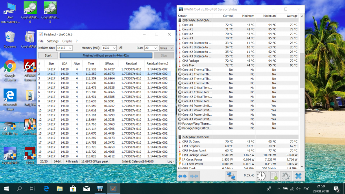Click GFlops column header in LinX
The width and height of the screenshot is (345, 194).
click(109, 63)
